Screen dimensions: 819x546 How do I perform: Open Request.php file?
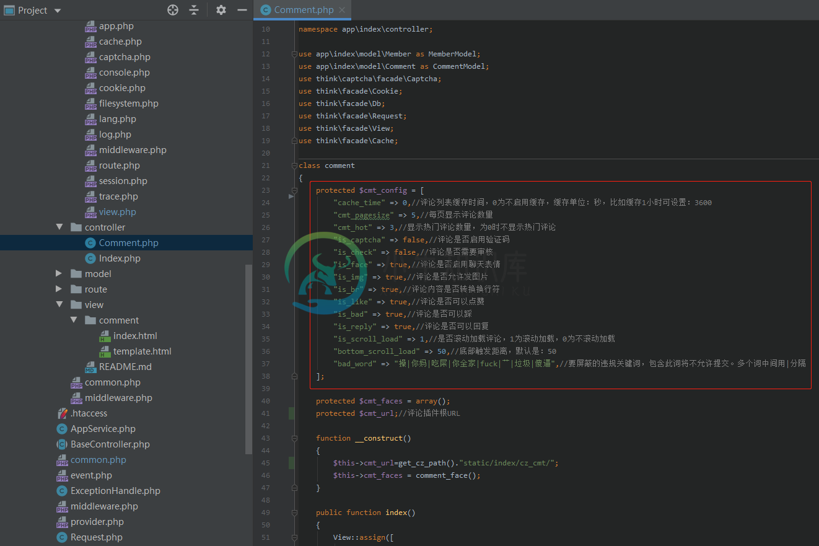[96, 537]
